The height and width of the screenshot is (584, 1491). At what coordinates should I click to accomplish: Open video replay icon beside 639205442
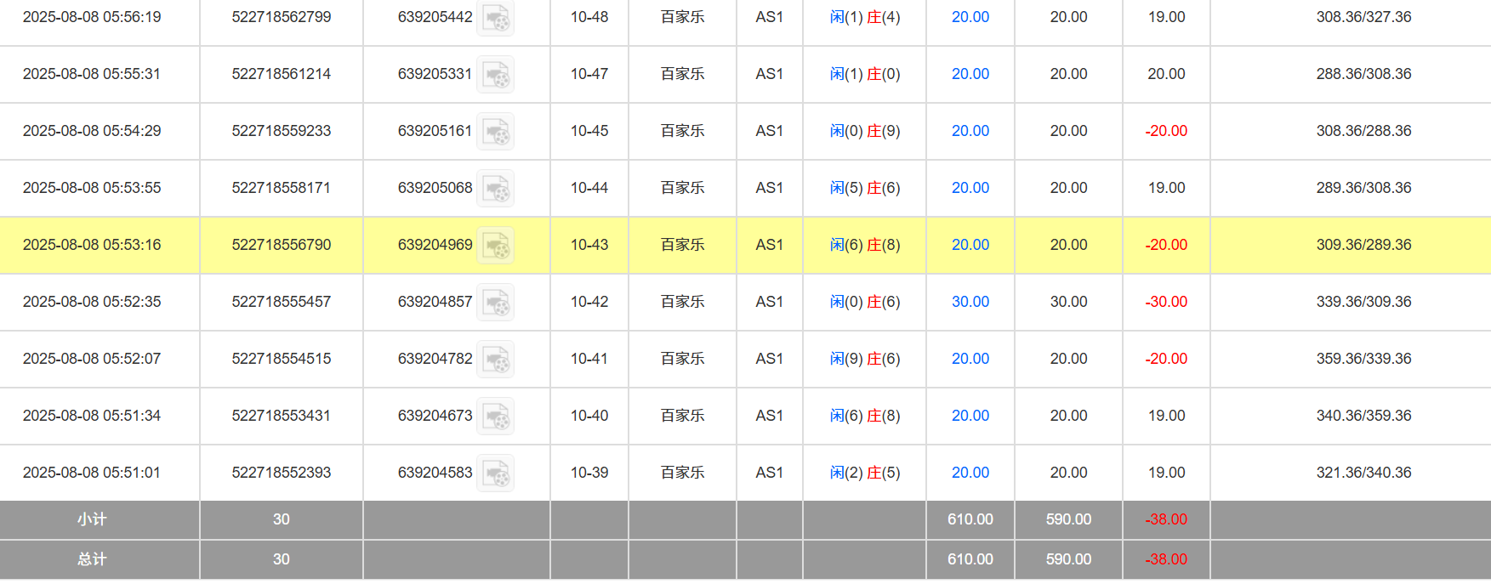495,18
